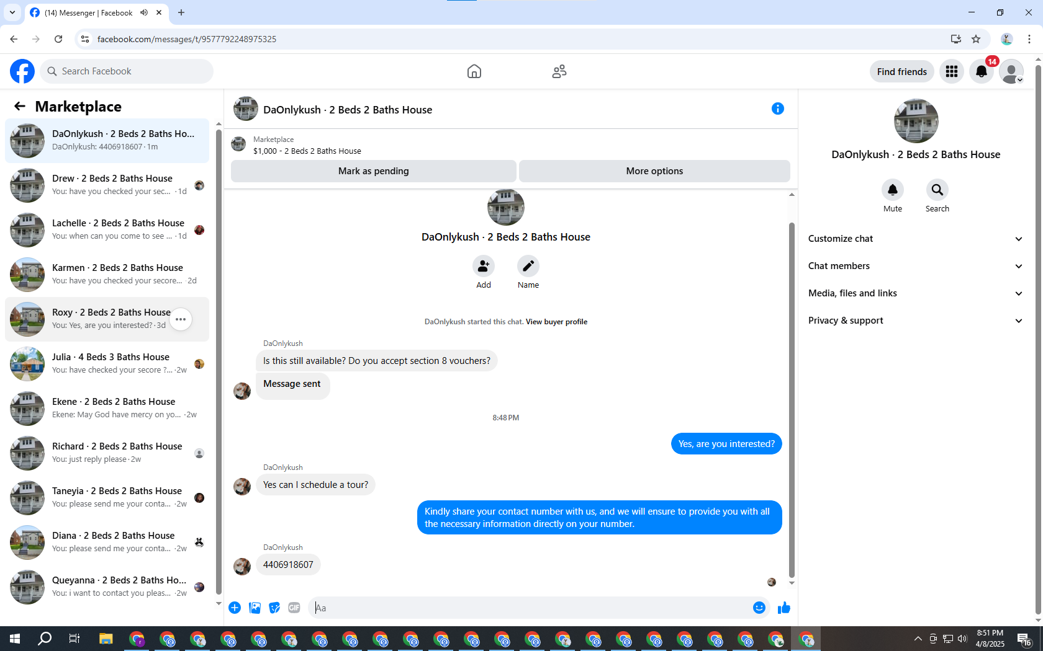The width and height of the screenshot is (1043, 651).
Task: Open Chrome three-dot menu
Action: click(1029, 39)
